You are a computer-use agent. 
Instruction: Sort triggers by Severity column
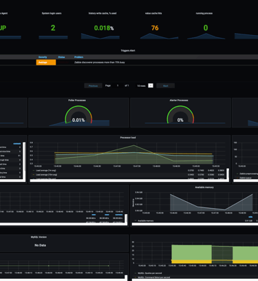(43, 57)
